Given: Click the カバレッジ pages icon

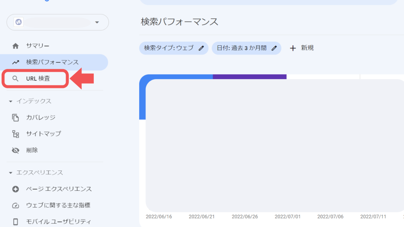Looking at the screenshot, I should 15,118.
